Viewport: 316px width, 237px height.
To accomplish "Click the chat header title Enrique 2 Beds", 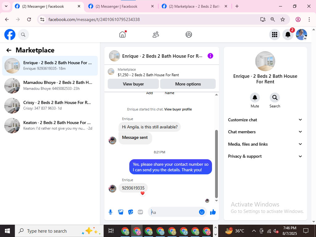I will pos(162,56).
